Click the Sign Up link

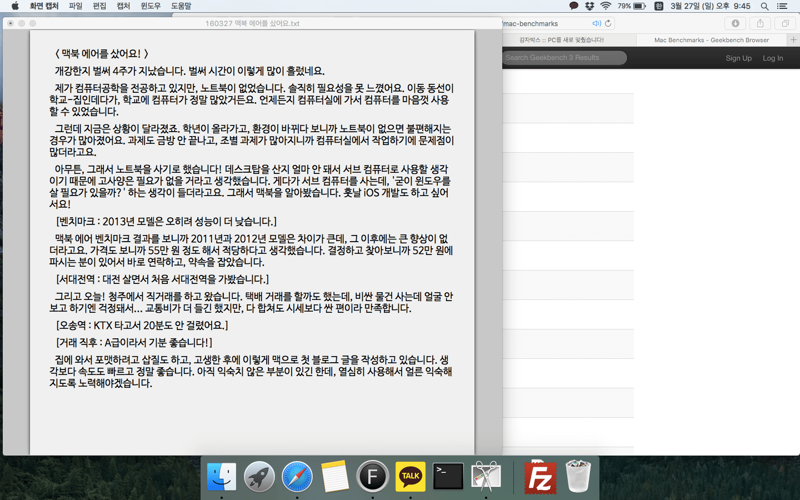[x=738, y=58]
